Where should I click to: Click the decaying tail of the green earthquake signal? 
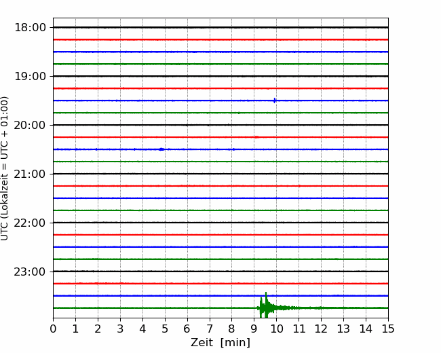click(x=305, y=308)
